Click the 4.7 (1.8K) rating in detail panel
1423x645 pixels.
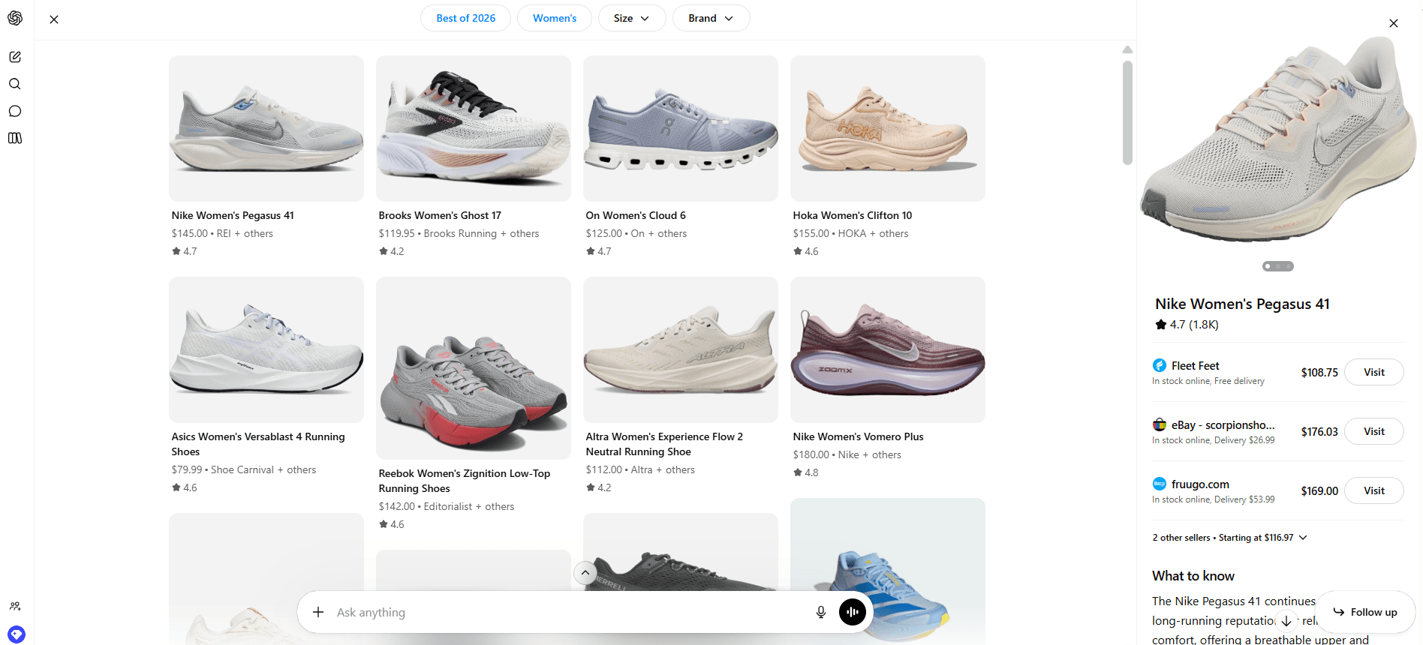pyautogui.click(x=1187, y=325)
